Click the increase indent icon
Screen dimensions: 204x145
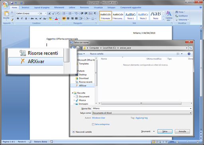pyautogui.click(x=86, y=14)
